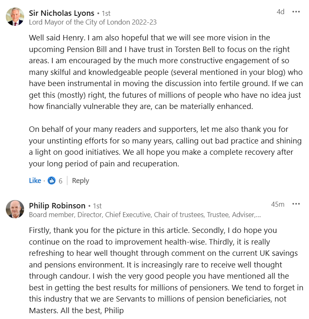Open Sir Nicholas Lyons' profile photo
Screen dimensions: 309x319
click(x=15, y=17)
